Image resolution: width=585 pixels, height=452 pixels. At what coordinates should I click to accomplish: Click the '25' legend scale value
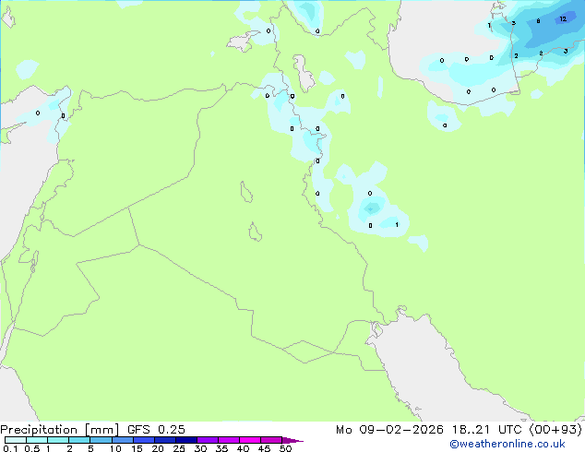[x=179, y=448]
